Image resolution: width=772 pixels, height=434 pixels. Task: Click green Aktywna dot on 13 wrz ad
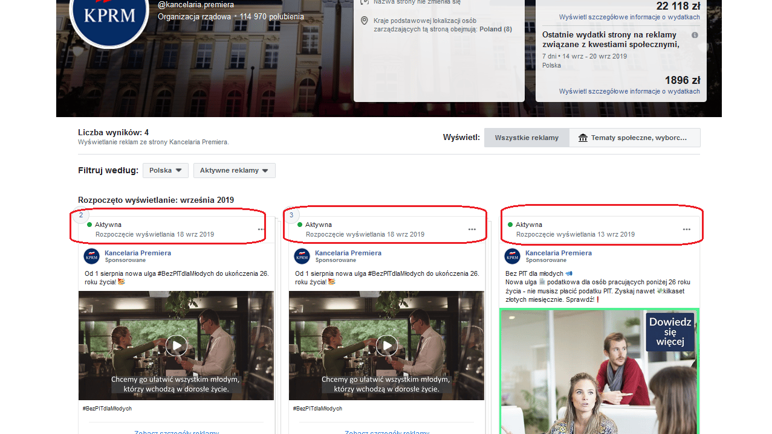point(510,225)
